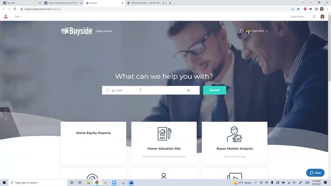331x186 pixels.
Task: Click the Chrome icon on taskbar
Action: (97, 183)
